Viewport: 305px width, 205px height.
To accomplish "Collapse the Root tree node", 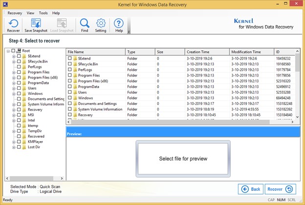I will point(8,51).
